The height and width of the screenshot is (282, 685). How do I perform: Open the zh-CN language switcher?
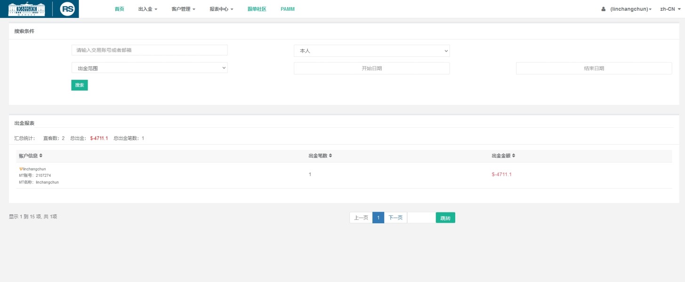669,9
